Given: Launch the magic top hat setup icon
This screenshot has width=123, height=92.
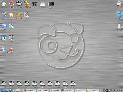Looking at the screenshot, I should tap(35, 4).
